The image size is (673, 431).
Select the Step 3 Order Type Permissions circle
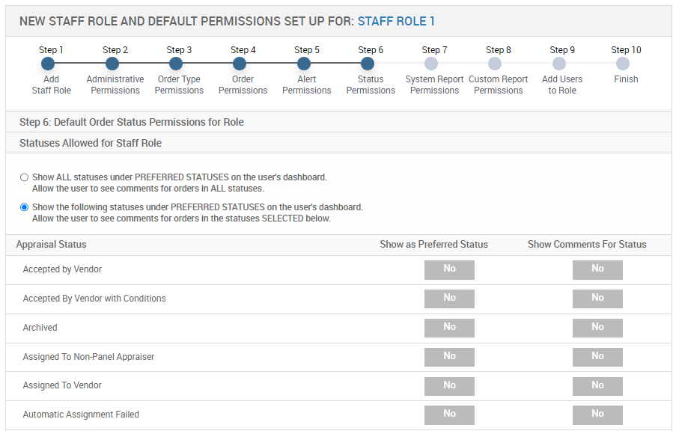(176, 64)
